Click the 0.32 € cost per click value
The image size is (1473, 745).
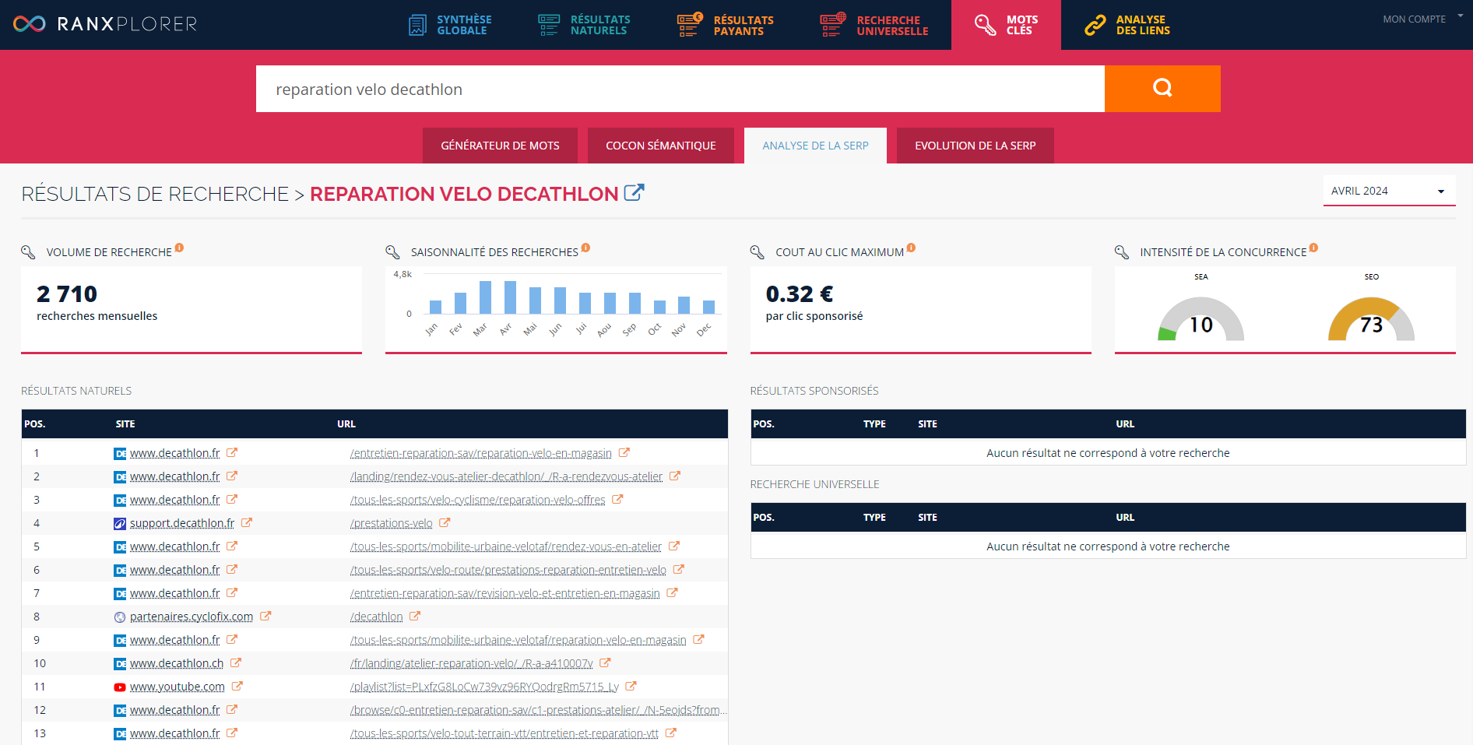coord(800,293)
